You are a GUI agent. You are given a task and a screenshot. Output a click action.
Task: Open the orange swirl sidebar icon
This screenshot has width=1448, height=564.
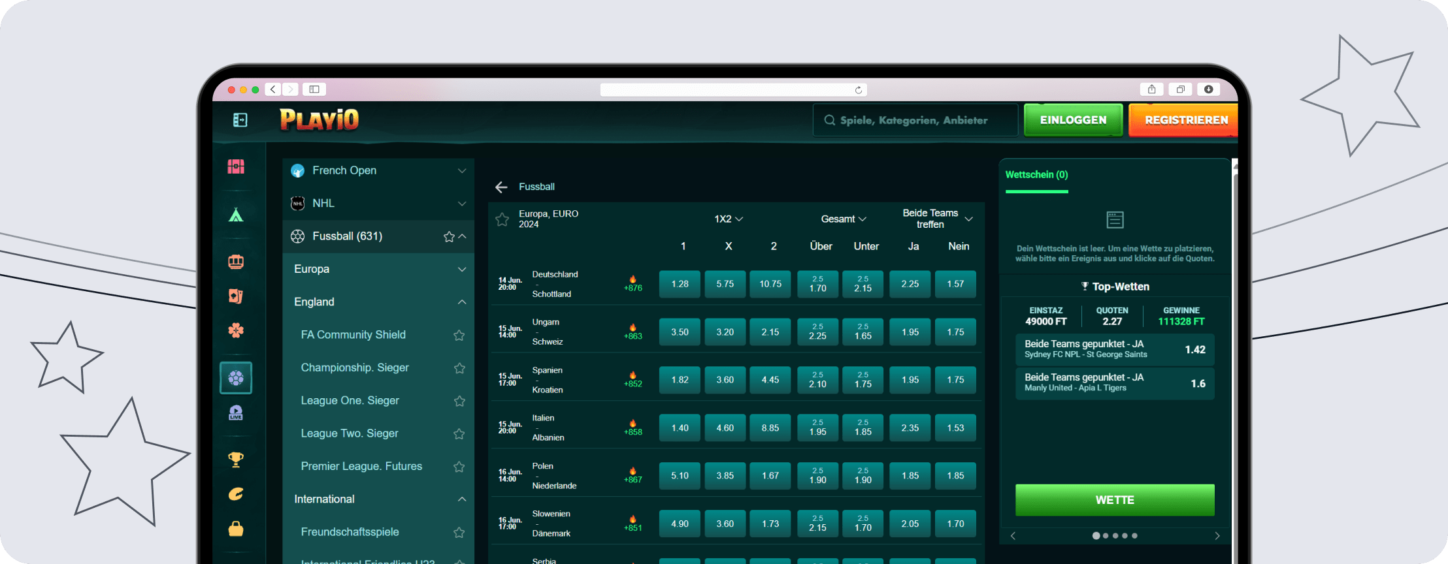(236, 494)
